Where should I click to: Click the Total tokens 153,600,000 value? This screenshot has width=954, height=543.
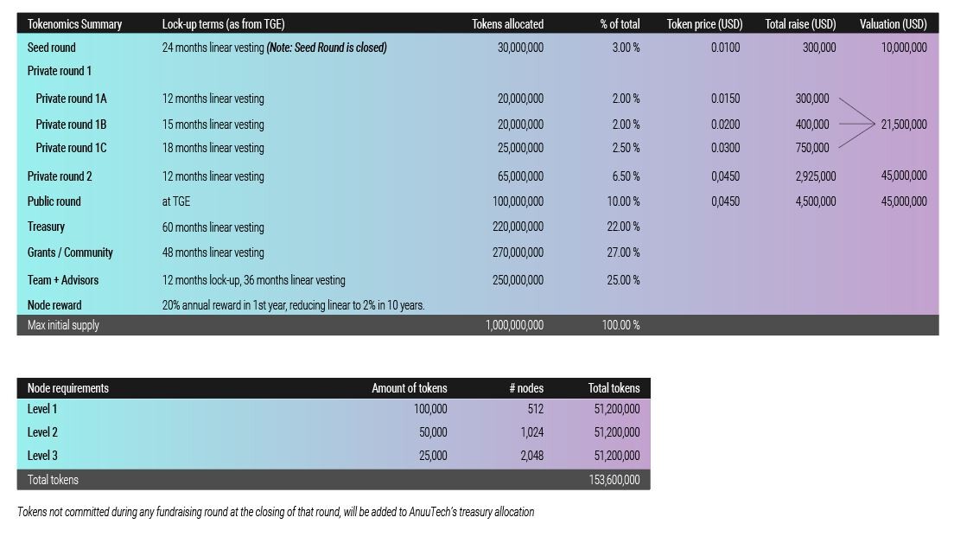tap(614, 480)
